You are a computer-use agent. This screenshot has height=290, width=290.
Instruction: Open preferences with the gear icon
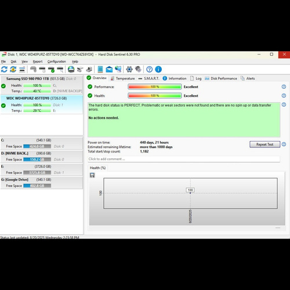129,69
